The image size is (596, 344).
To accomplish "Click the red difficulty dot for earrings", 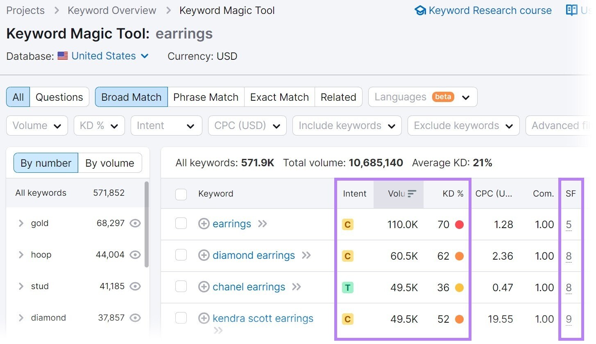I will 460,224.
